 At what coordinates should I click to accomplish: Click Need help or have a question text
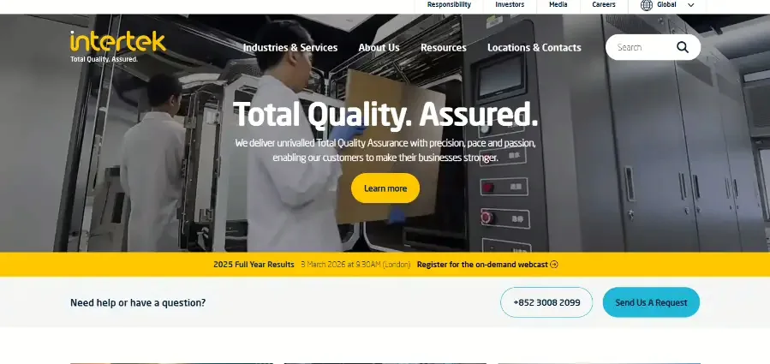coord(138,302)
